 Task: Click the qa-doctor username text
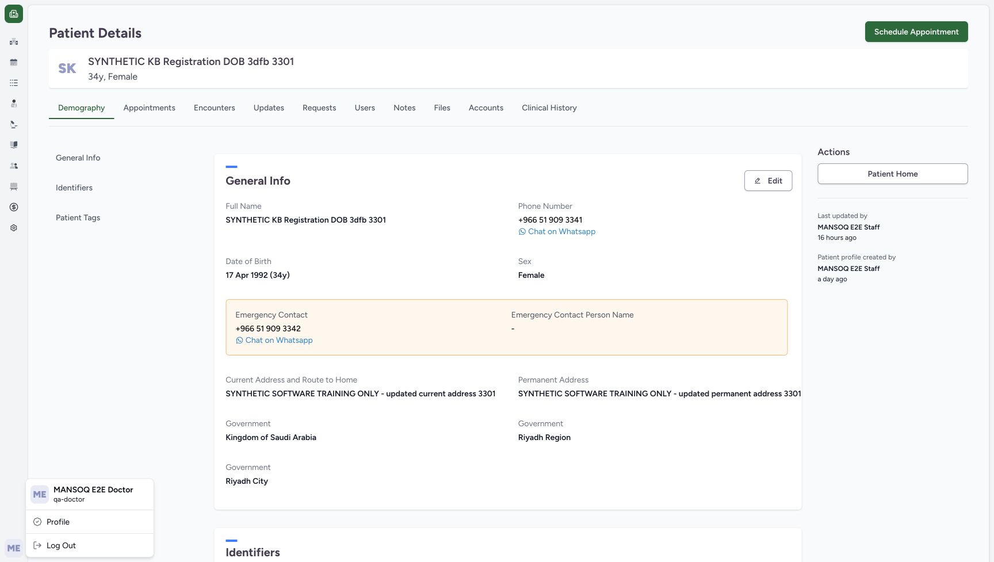coord(69,499)
